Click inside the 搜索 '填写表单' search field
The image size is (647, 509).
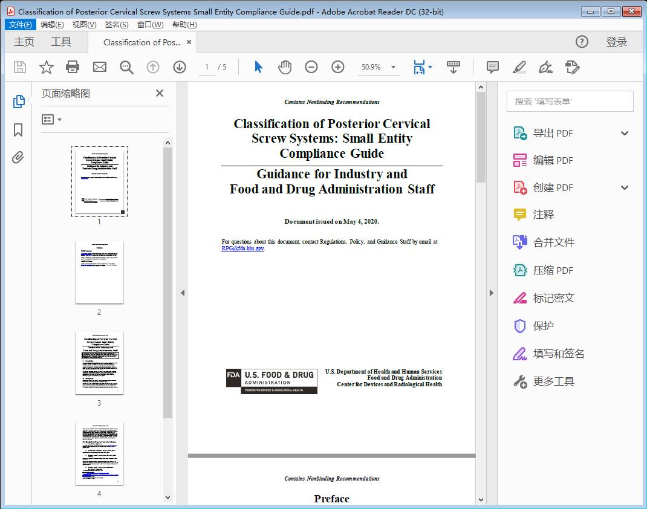point(569,101)
